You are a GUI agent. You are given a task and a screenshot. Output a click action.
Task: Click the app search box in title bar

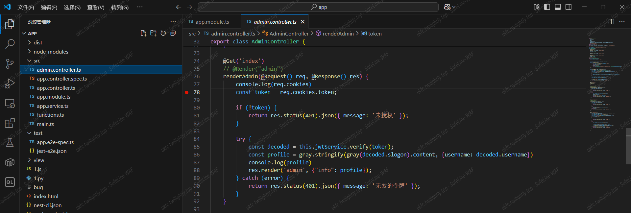coord(318,7)
